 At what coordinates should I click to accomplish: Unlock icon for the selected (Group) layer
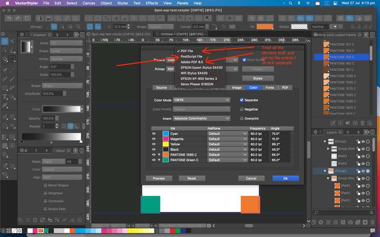pos(358,171)
